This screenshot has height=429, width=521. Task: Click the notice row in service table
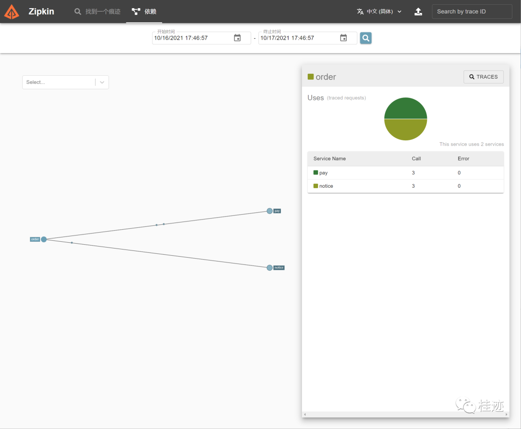[x=405, y=186]
